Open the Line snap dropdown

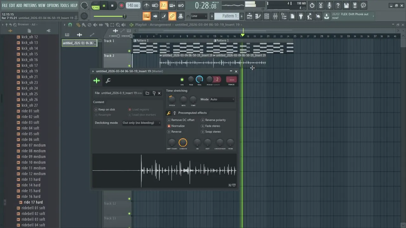click(199, 16)
